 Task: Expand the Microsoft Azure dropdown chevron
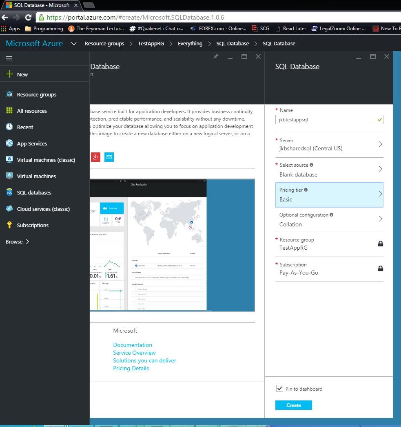tap(74, 44)
